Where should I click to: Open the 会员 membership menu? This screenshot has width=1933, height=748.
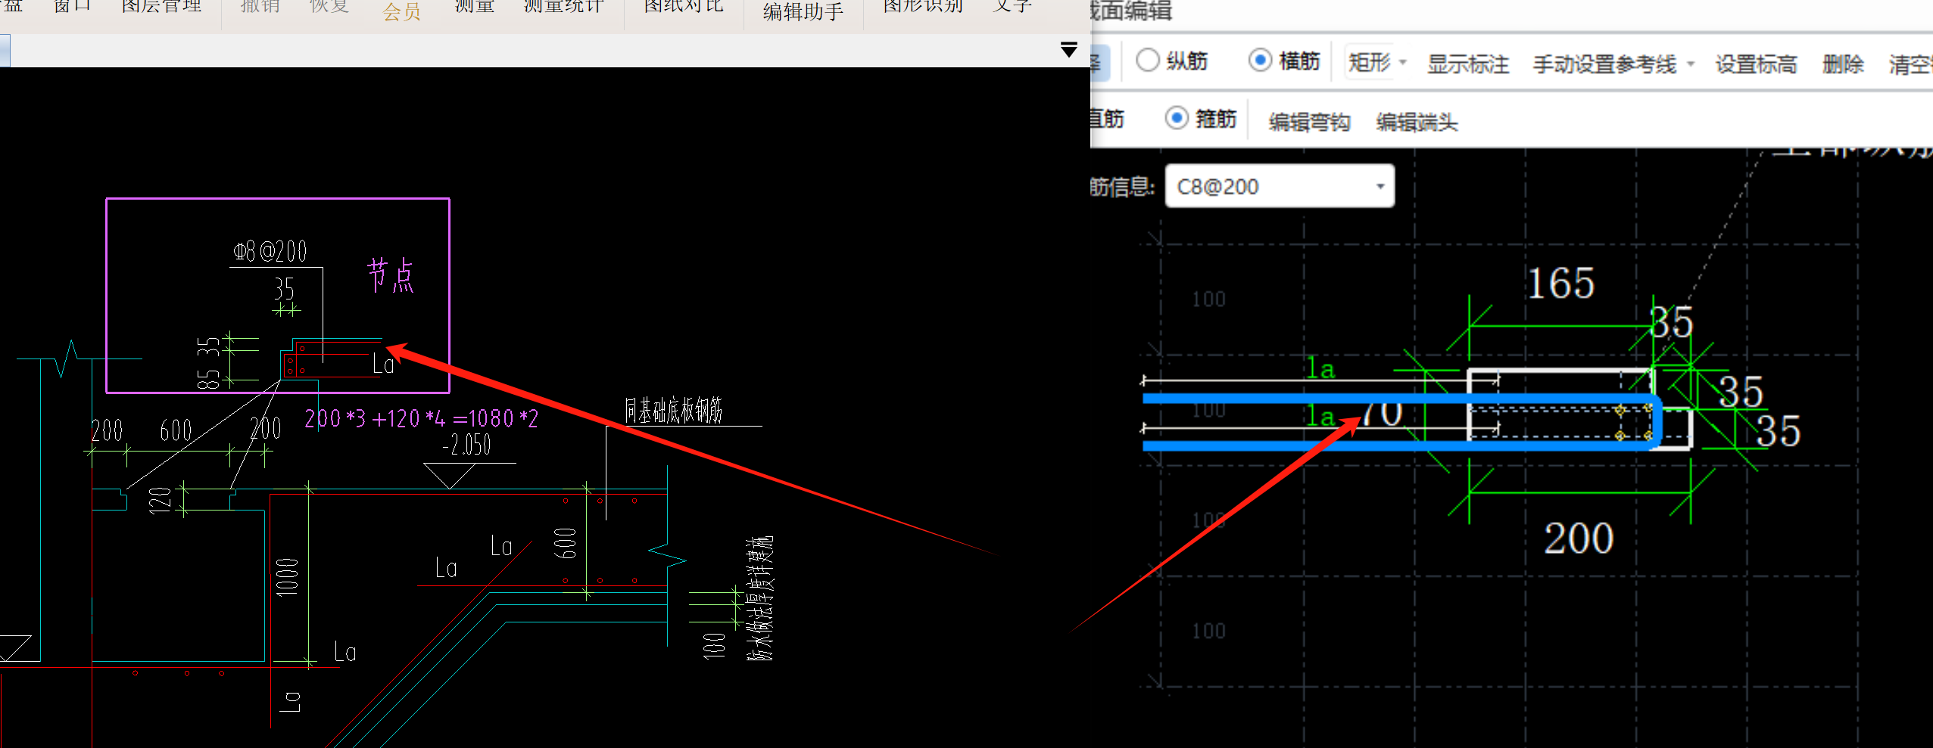(401, 11)
